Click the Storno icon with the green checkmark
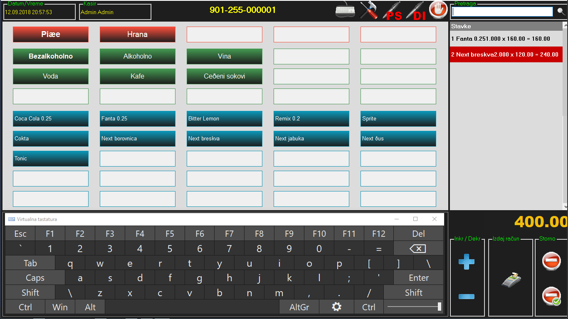This screenshot has width=568, height=319. tap(551, 297)
